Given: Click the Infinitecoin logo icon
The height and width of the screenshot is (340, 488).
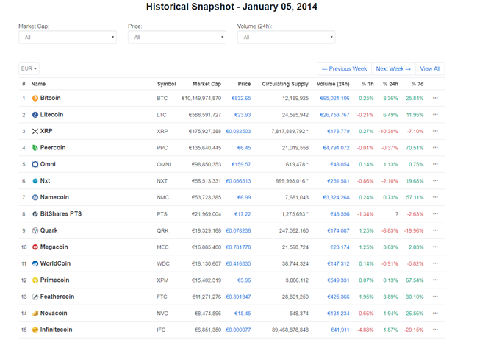Looking at the screenshot, I should tap(35, 330).
